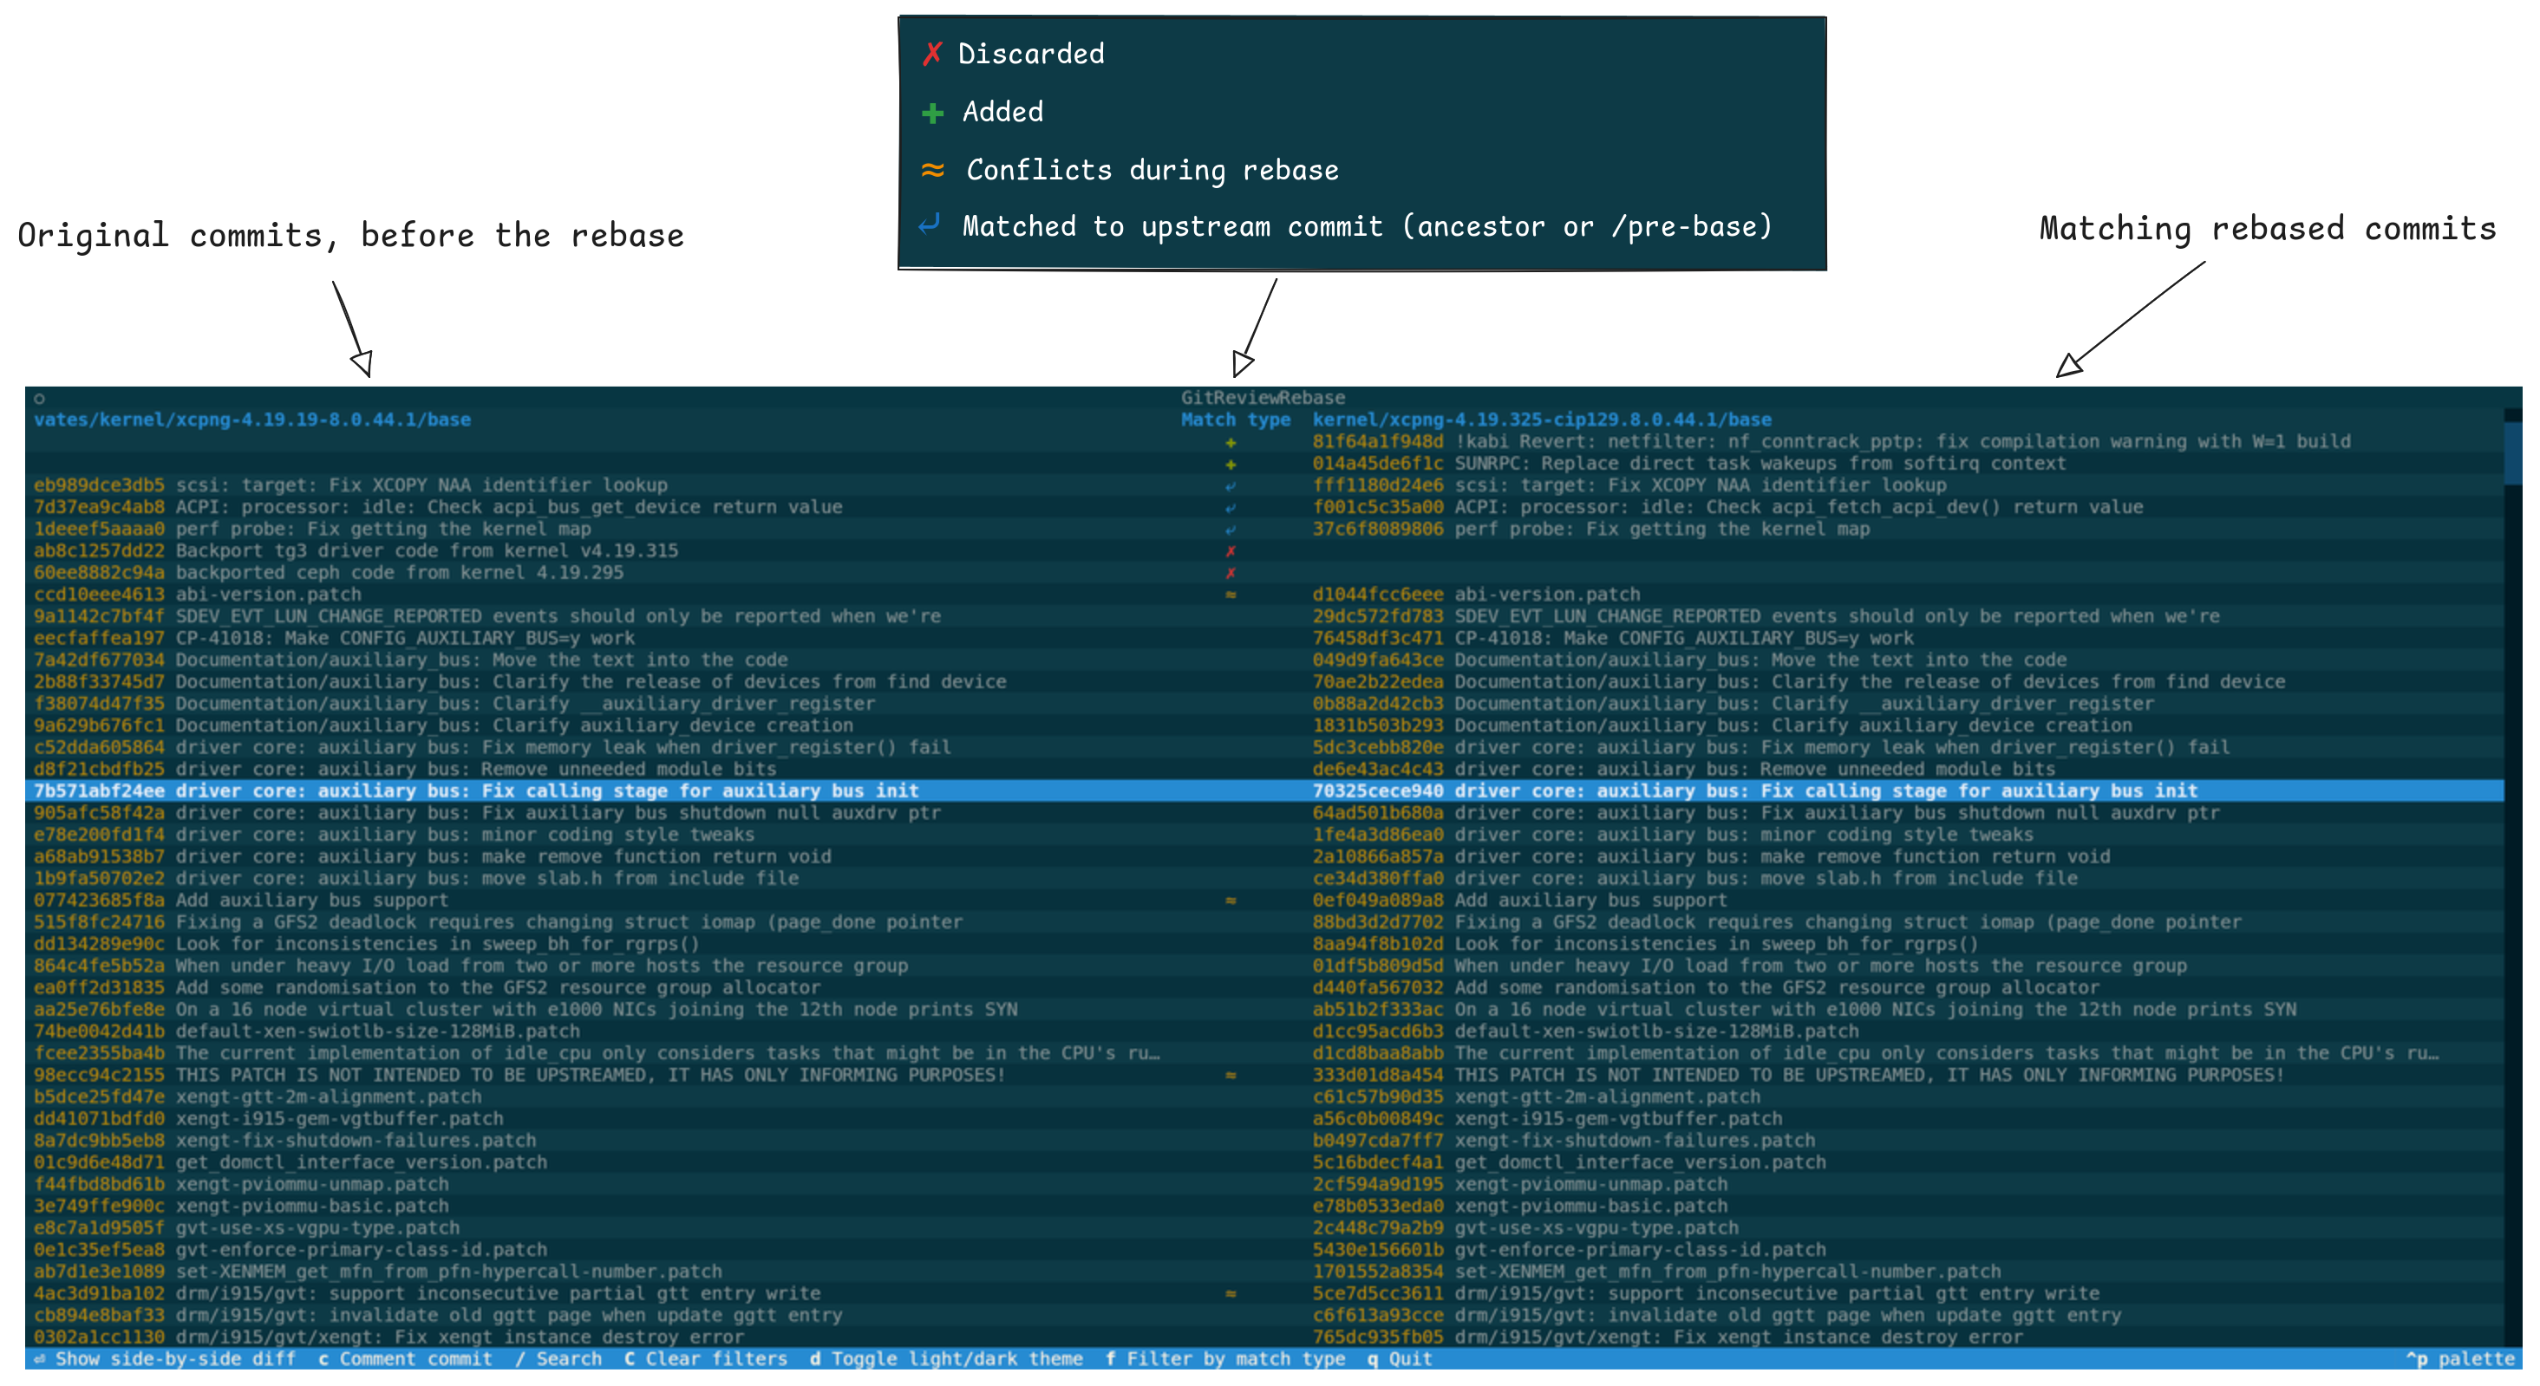Click the GitReviewRebase title

[x=1263, y=397]
